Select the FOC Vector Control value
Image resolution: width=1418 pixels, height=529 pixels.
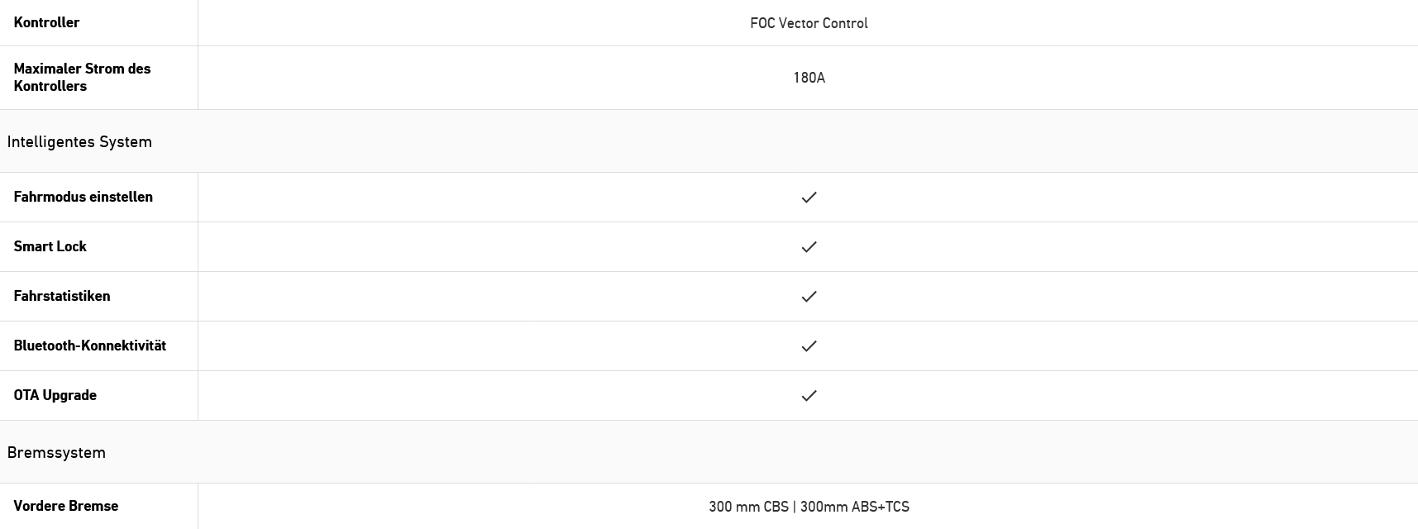809,23
